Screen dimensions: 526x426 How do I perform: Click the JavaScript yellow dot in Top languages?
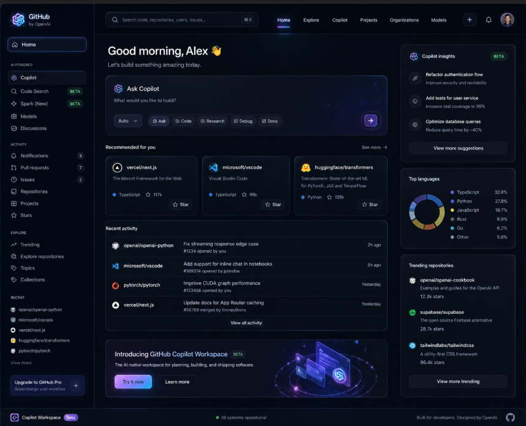pos(452,210)
